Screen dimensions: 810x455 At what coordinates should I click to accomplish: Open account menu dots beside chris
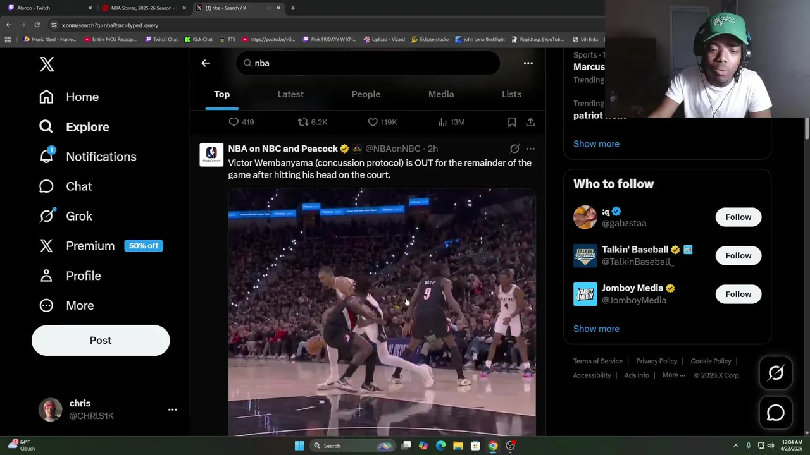pos(172,409)
